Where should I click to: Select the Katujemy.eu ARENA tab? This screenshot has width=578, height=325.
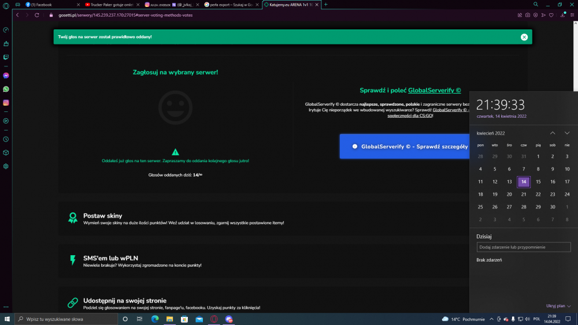(x=291, y=5)
